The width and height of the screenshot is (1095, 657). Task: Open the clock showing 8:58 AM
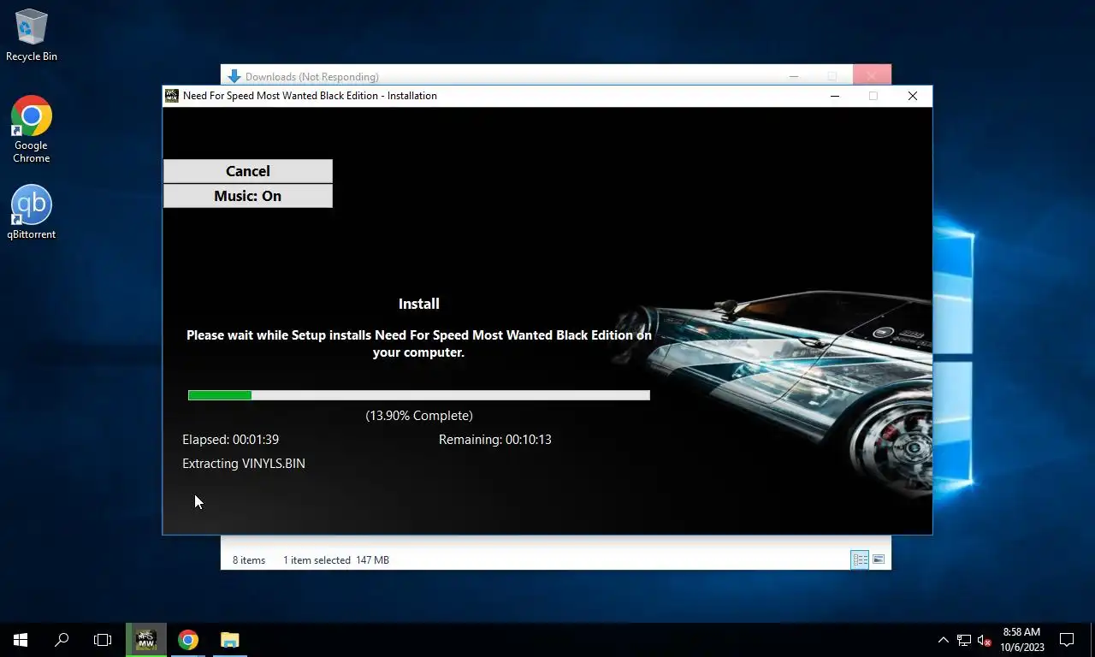[x=1021, y=640]
